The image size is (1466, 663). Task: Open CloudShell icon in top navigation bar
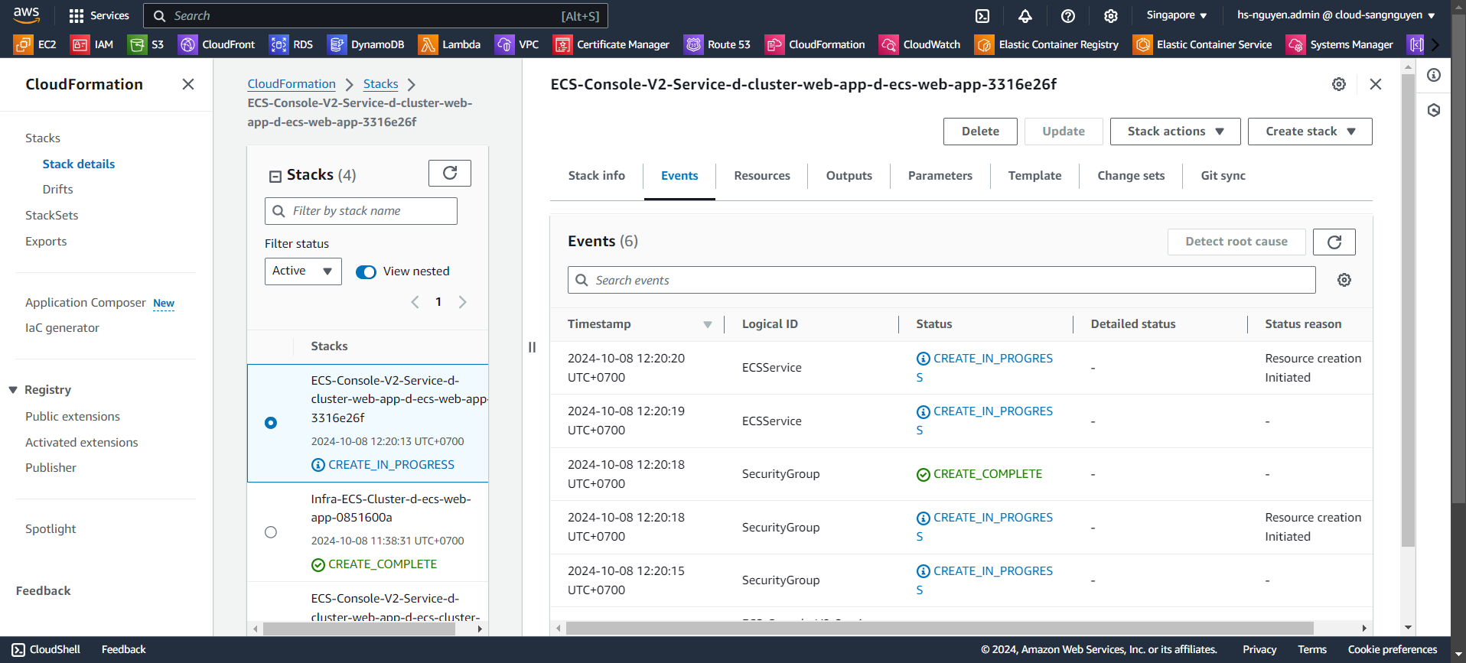pyautogui.click(x=982, y=16)
